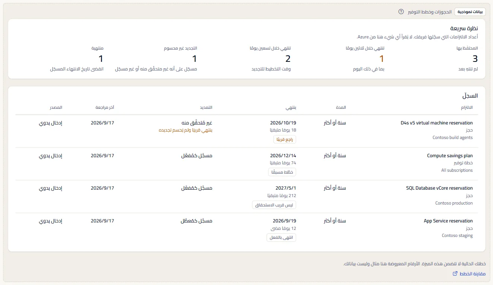Click the نظرة سريعة section heading
The height and width of the screenshot is (285, 493).
click(464, 28)
